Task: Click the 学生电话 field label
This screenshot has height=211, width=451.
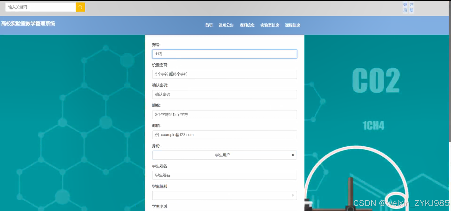Action: 160,206
